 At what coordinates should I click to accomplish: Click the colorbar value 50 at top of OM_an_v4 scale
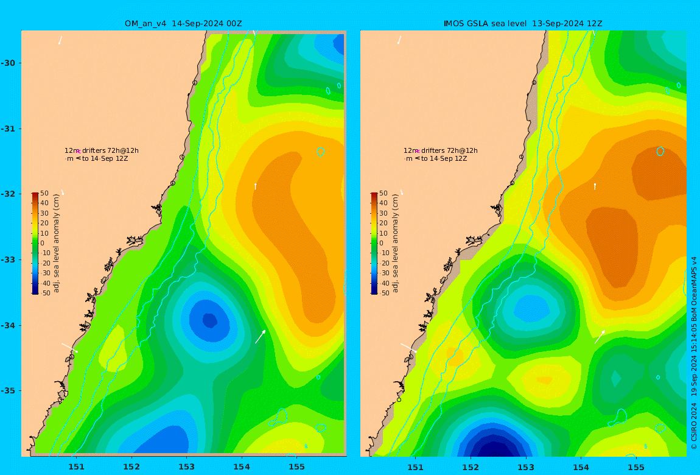tap(44, 193)
